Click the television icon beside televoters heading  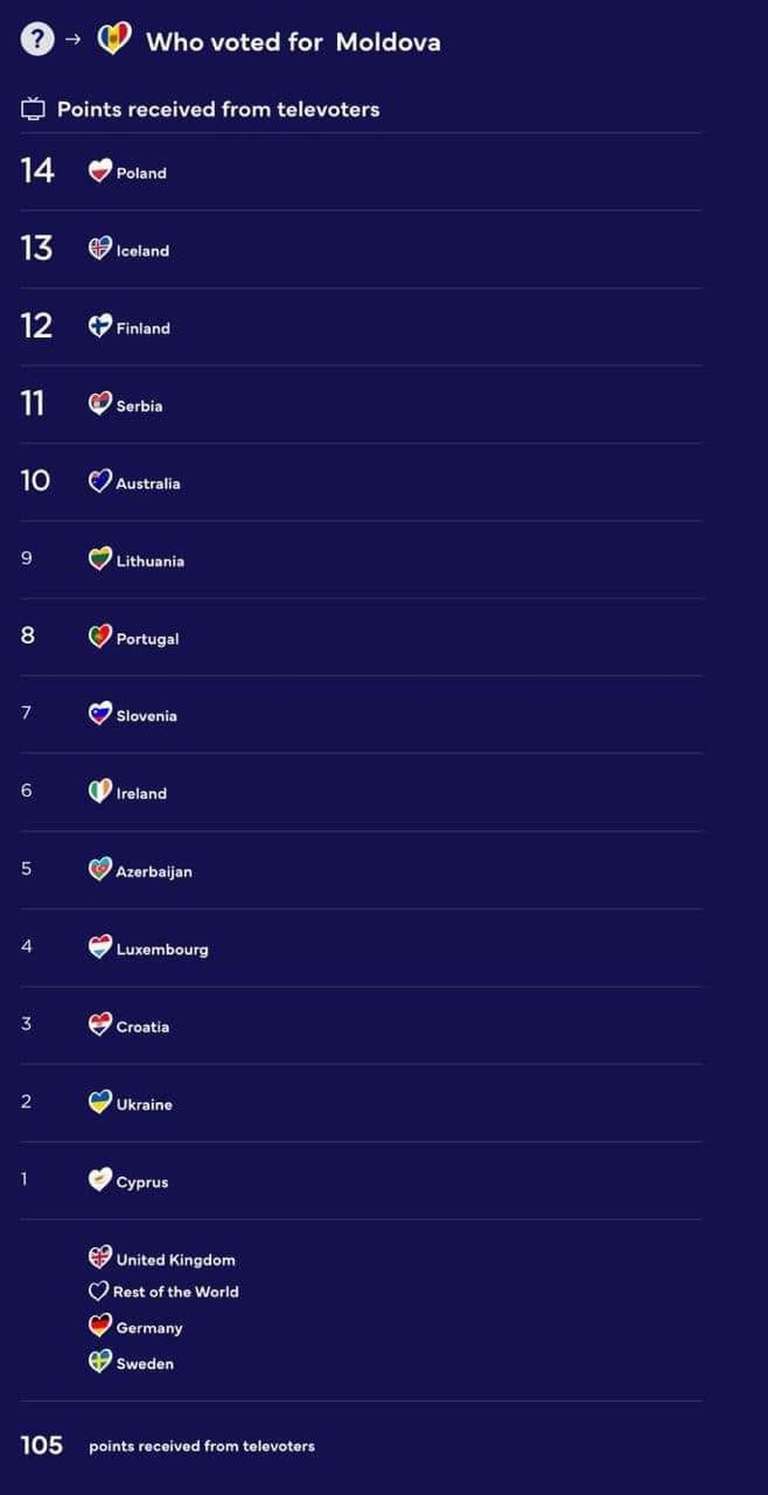tap(34, 110)
